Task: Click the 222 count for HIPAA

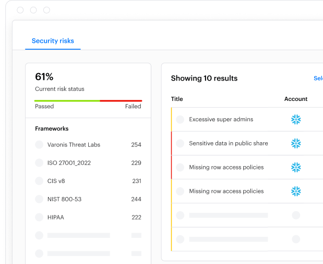Action: pyautogui.click(x=136, y=217)
